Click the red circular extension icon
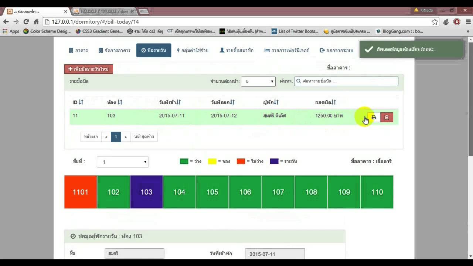The image size is (473, 266). tap(457, 22)
